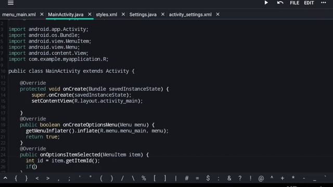The height and width of the screenshot is (187, 333).
Task: Insert an opening square bracket
Action: coord(155,178)
